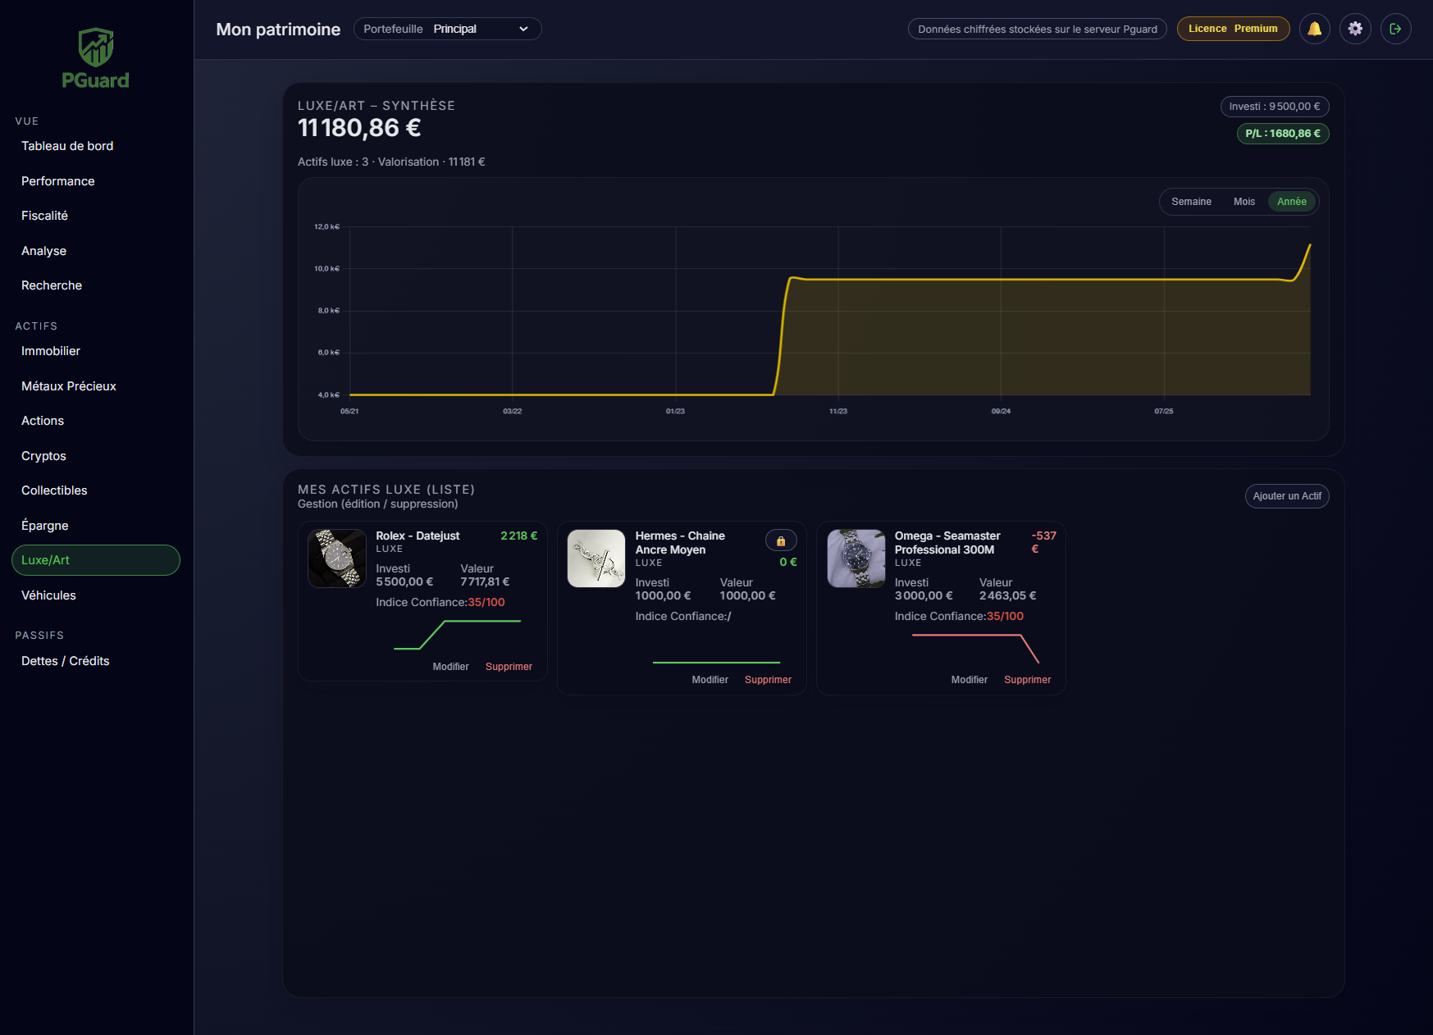The height and width of the screenshot is (1035, 1433).
Task: Open the Omega Seamaster watch thumbnail
Action: tap(856, 559)
